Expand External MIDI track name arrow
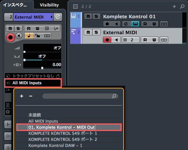Viewport: 188px width, 150px height. [x=52, y=17]
